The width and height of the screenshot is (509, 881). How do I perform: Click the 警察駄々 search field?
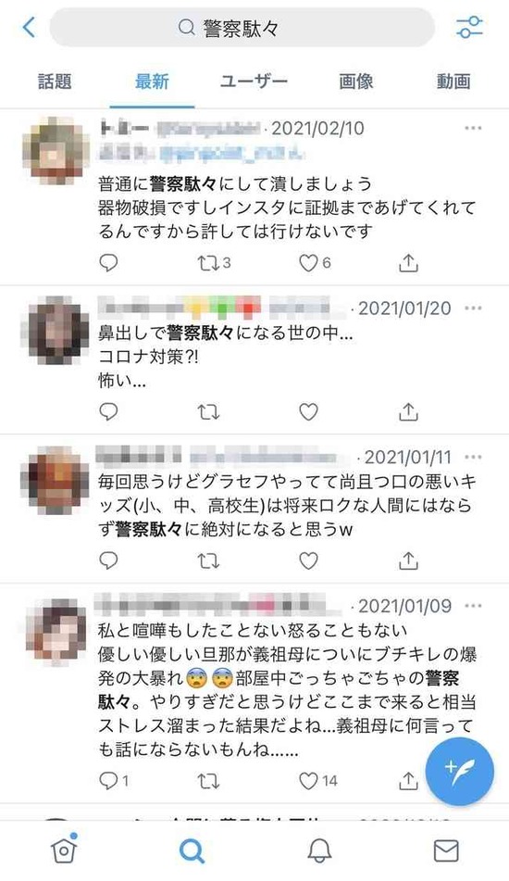click(242, 27)
